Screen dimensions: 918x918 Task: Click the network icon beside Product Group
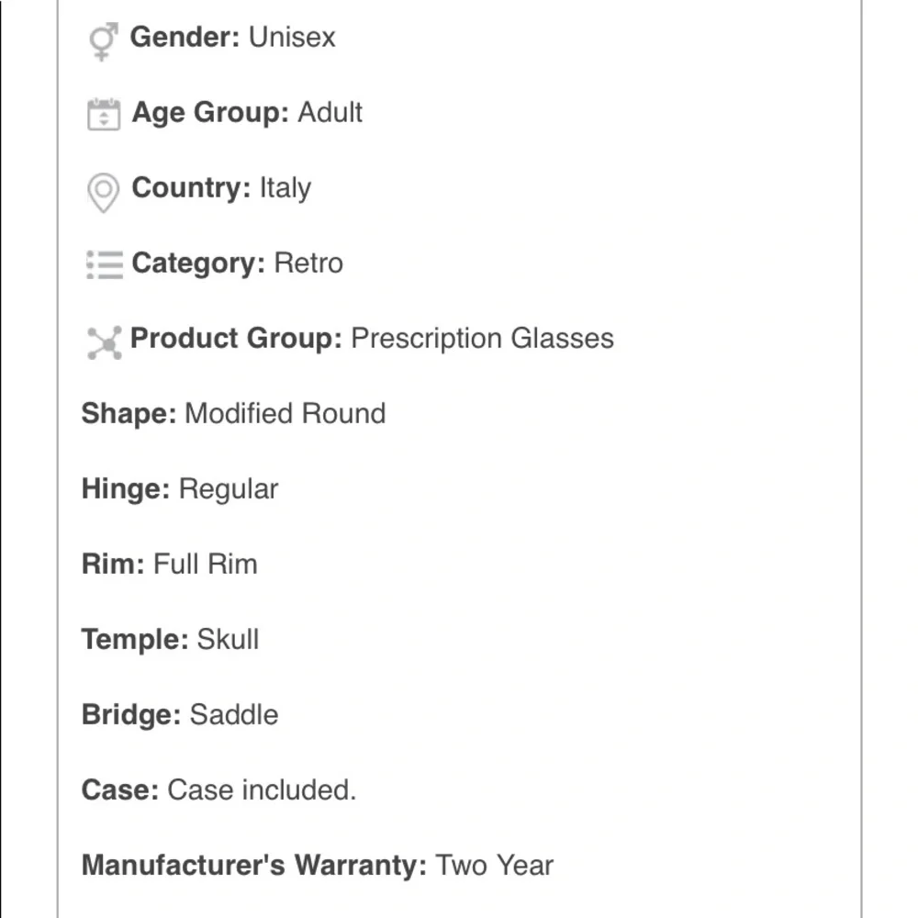coord(105,342)
